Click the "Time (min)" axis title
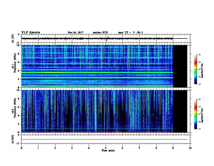The image size is (214, 166). tap(108, 151)
